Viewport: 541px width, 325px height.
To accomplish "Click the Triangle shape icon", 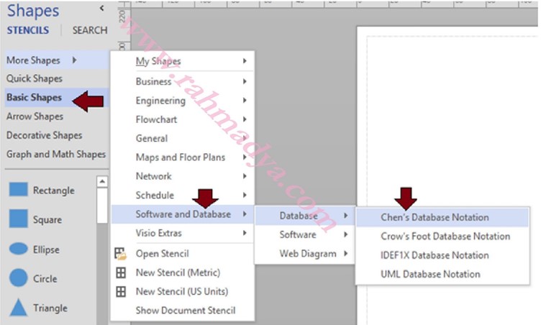I will (x=17, y=308).
